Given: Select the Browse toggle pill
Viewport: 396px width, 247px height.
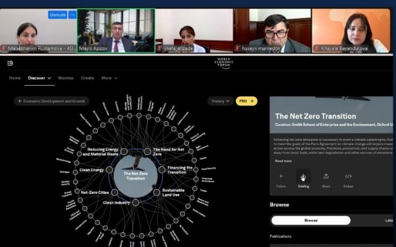Looking at the screenshot, I should pyautogui.click(x=311, y=220).
